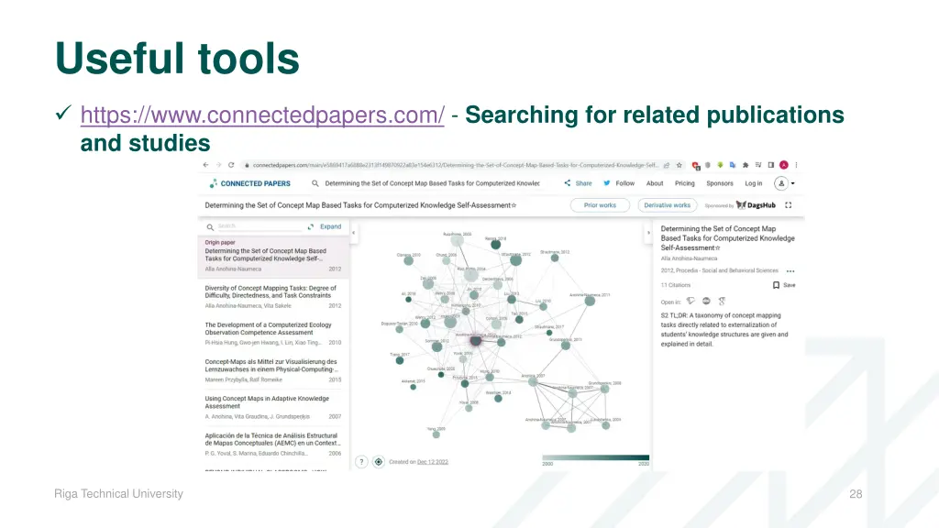Click the Share button
Screen dimensions: 939x528
pos(578,183)
